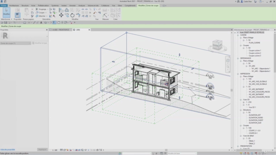This screenshot has width=276, height=155.
Task: Collapse the CUISINE tree node
Action: pyautogui.click(x=238, y=35)
